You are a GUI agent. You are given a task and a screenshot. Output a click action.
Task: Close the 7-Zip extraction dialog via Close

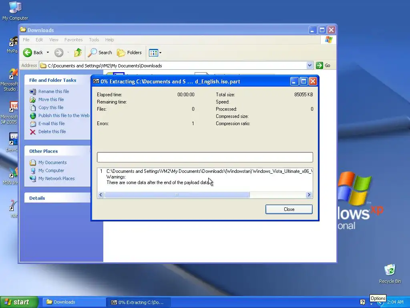(289, 209)
